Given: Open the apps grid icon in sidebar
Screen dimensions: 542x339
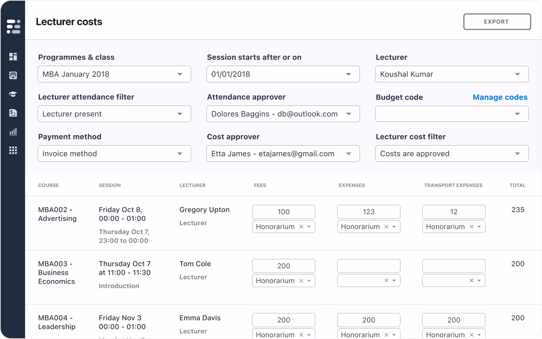Looking at the screenshot, I should click(13, 151).
